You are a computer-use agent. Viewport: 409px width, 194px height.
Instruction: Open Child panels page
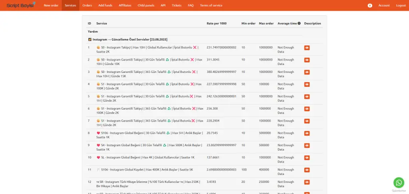click(x=146, y=6)
